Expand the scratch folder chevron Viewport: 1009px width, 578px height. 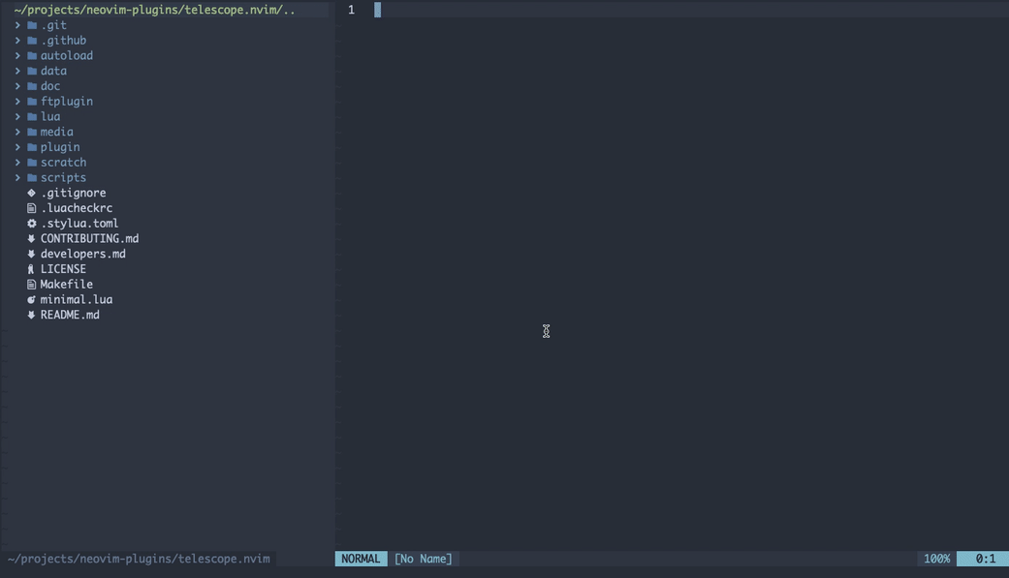tap(17, 163)
